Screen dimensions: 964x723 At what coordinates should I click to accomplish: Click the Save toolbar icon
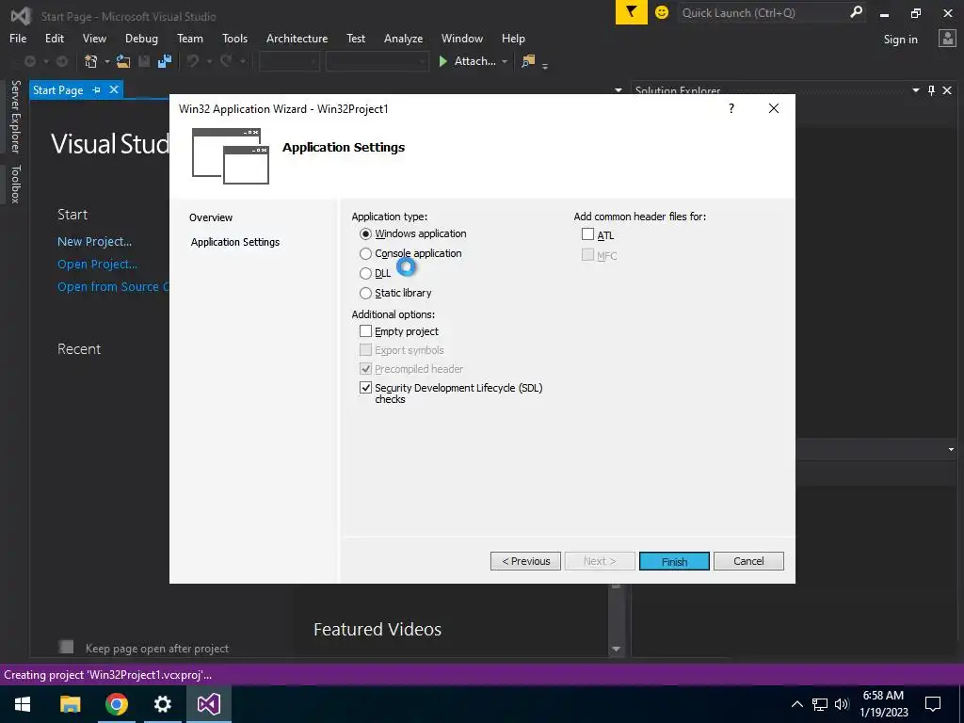pos(144,61)
